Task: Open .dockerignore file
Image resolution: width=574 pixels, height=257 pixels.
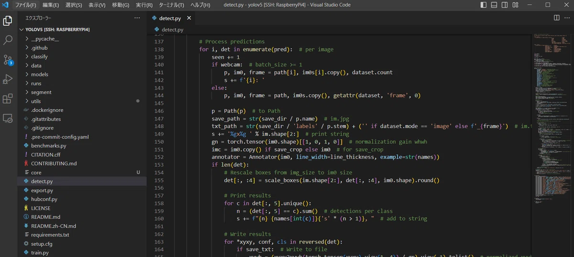Action: tap(82, 110)
